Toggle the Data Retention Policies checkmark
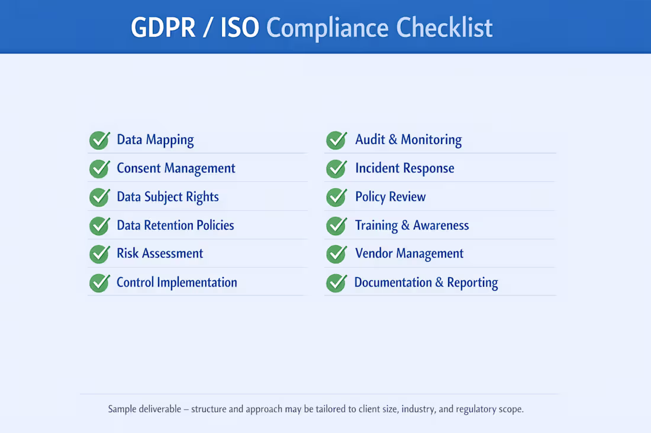651x433 pixels. click(99, 226)
